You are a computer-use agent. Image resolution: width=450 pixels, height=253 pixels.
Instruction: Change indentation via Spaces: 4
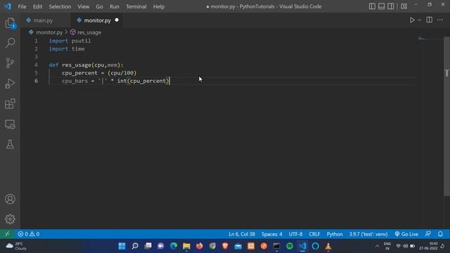coord(272,234)
